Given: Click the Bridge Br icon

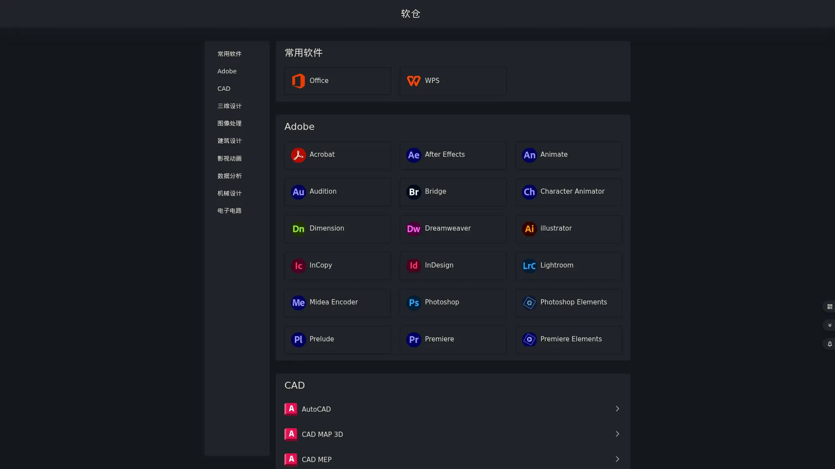Looking at the screenshot, I should coord(414,192).
